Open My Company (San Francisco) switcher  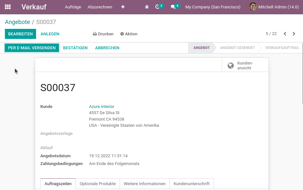click(x=213, y=7)
